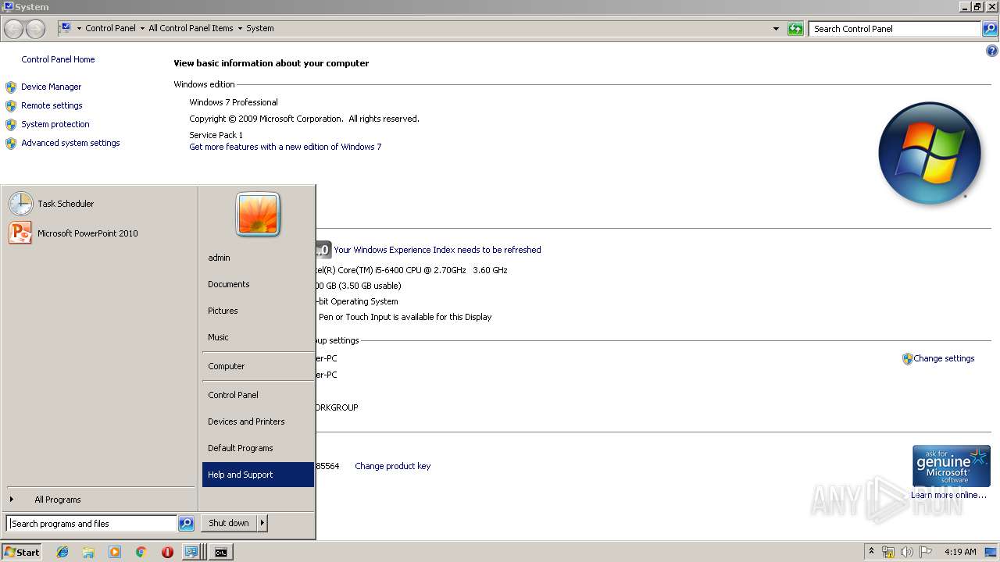Click the Back navigation button

(x=13, y=29)
